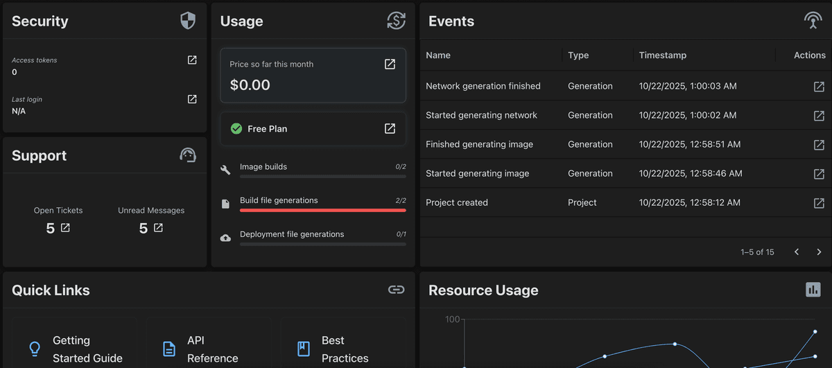832x368 pixels.
Task: Open Free Plan details link icon
Action: click(x=390, y=129)
